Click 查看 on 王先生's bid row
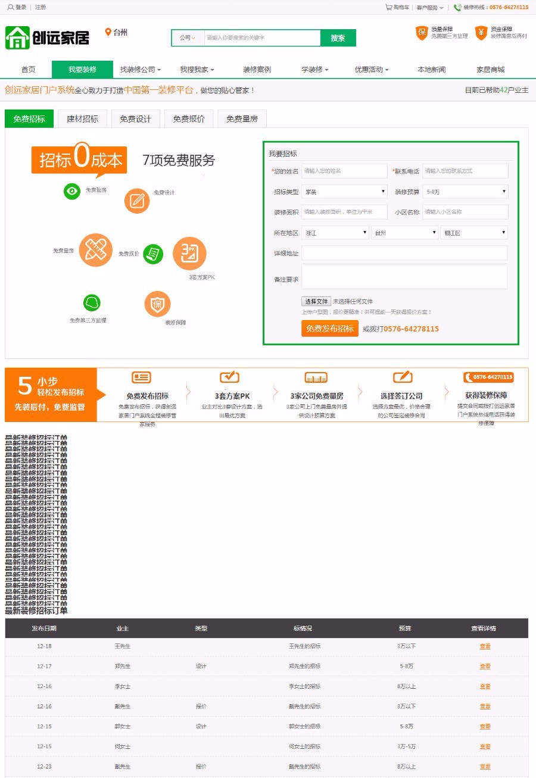Image resolution: width=536 pixels, height=778 pixels. pos(484,646)
